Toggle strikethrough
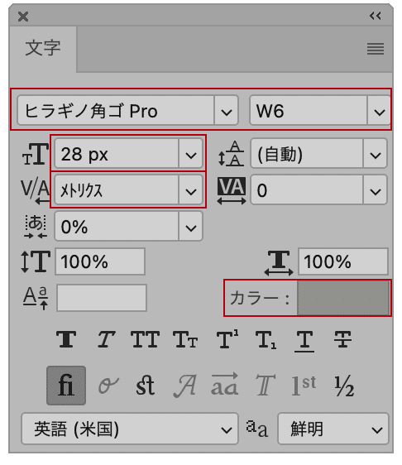 (x=342, y=339)
